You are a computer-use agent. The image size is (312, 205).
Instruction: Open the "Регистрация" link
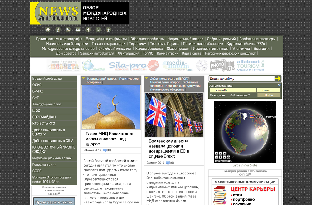point(217,95)
